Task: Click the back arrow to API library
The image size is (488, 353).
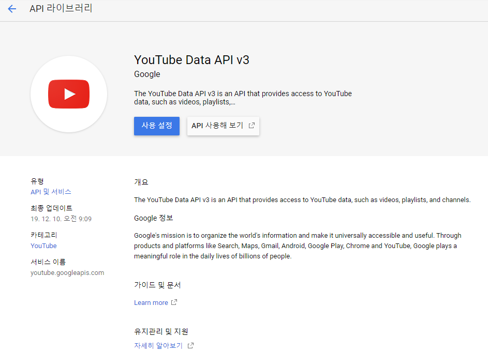Action: tap(12, 9)
